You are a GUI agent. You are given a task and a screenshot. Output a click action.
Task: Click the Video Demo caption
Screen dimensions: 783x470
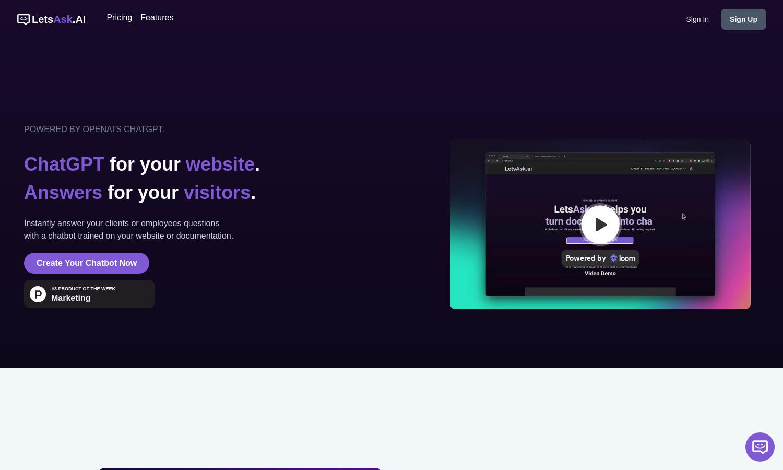(x=600, y=273)
